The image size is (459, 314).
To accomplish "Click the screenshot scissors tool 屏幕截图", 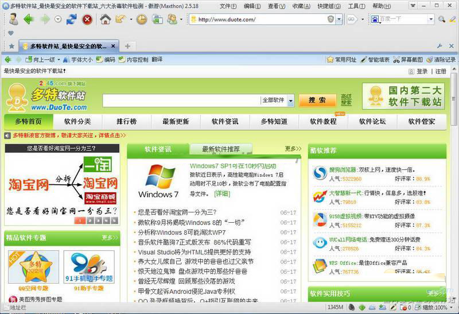I will [408, 60].
